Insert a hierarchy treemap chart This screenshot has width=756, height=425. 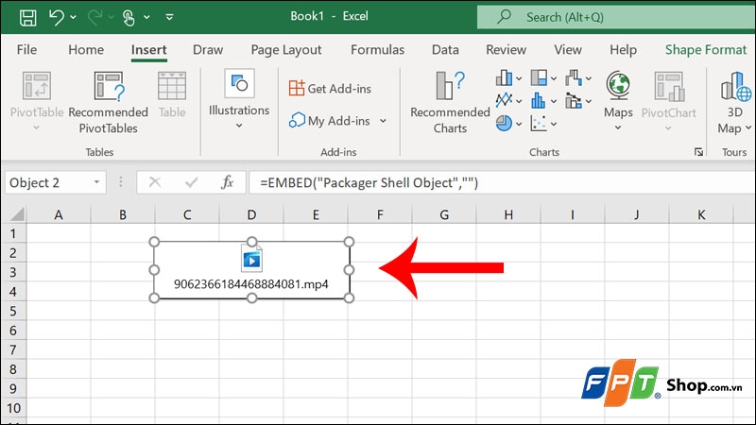(x=539, y=77)
